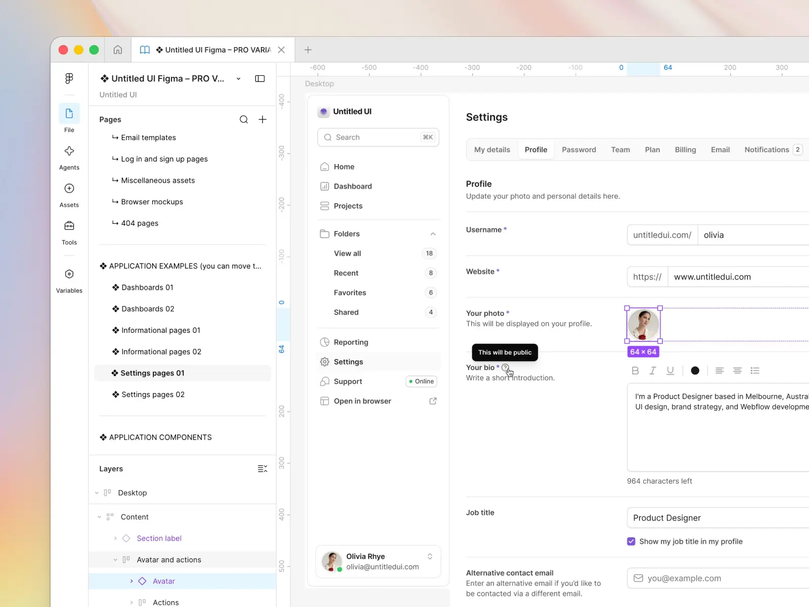Toggle the sidebar panel layout icon
Viewport: 809px width, 607px height.
(260, 78)
